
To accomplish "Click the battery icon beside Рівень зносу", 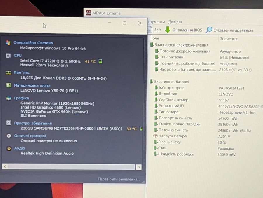I will [156, 142].
